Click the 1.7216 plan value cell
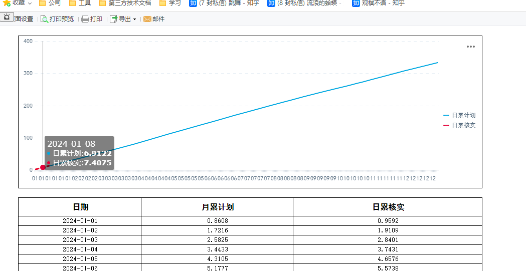 (217, 230)
